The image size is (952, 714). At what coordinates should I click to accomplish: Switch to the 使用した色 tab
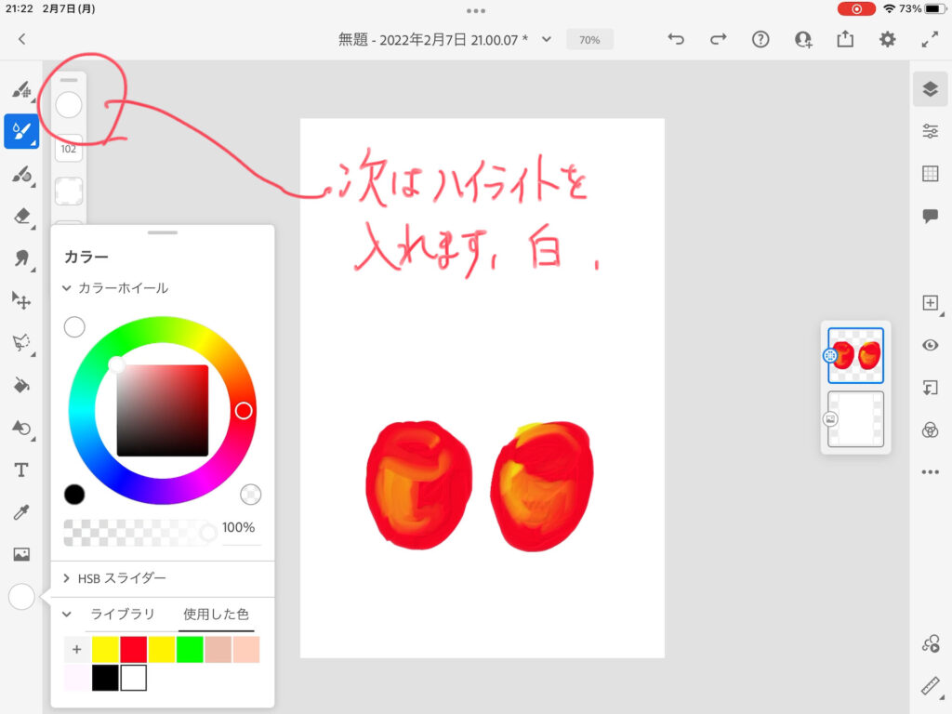click(216, 615)
